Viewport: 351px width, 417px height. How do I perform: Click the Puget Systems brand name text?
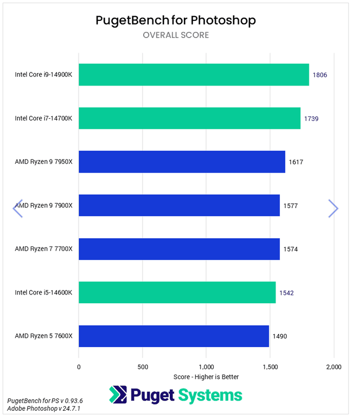(186, 395)
